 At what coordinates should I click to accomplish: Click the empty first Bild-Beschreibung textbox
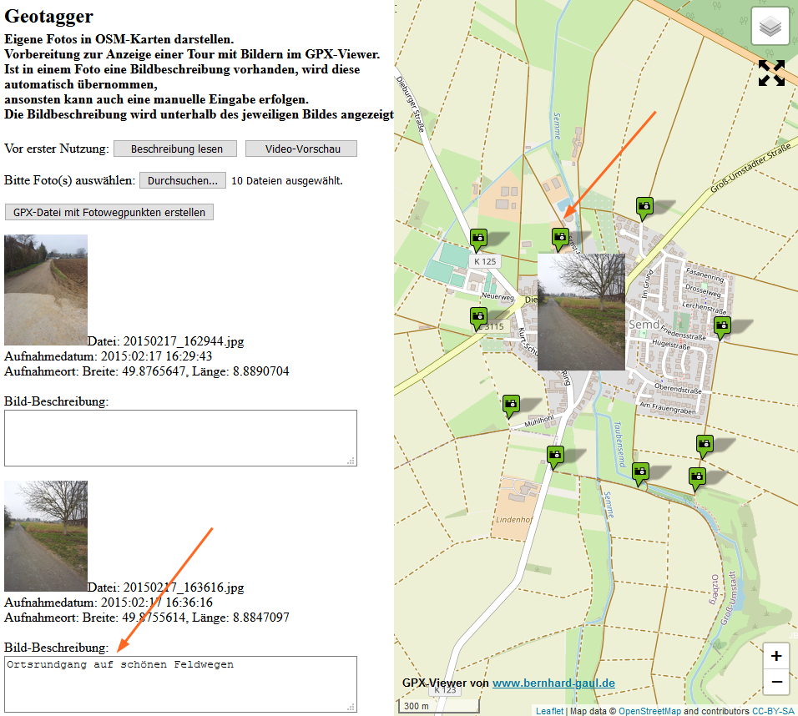(x=180, y=437)
